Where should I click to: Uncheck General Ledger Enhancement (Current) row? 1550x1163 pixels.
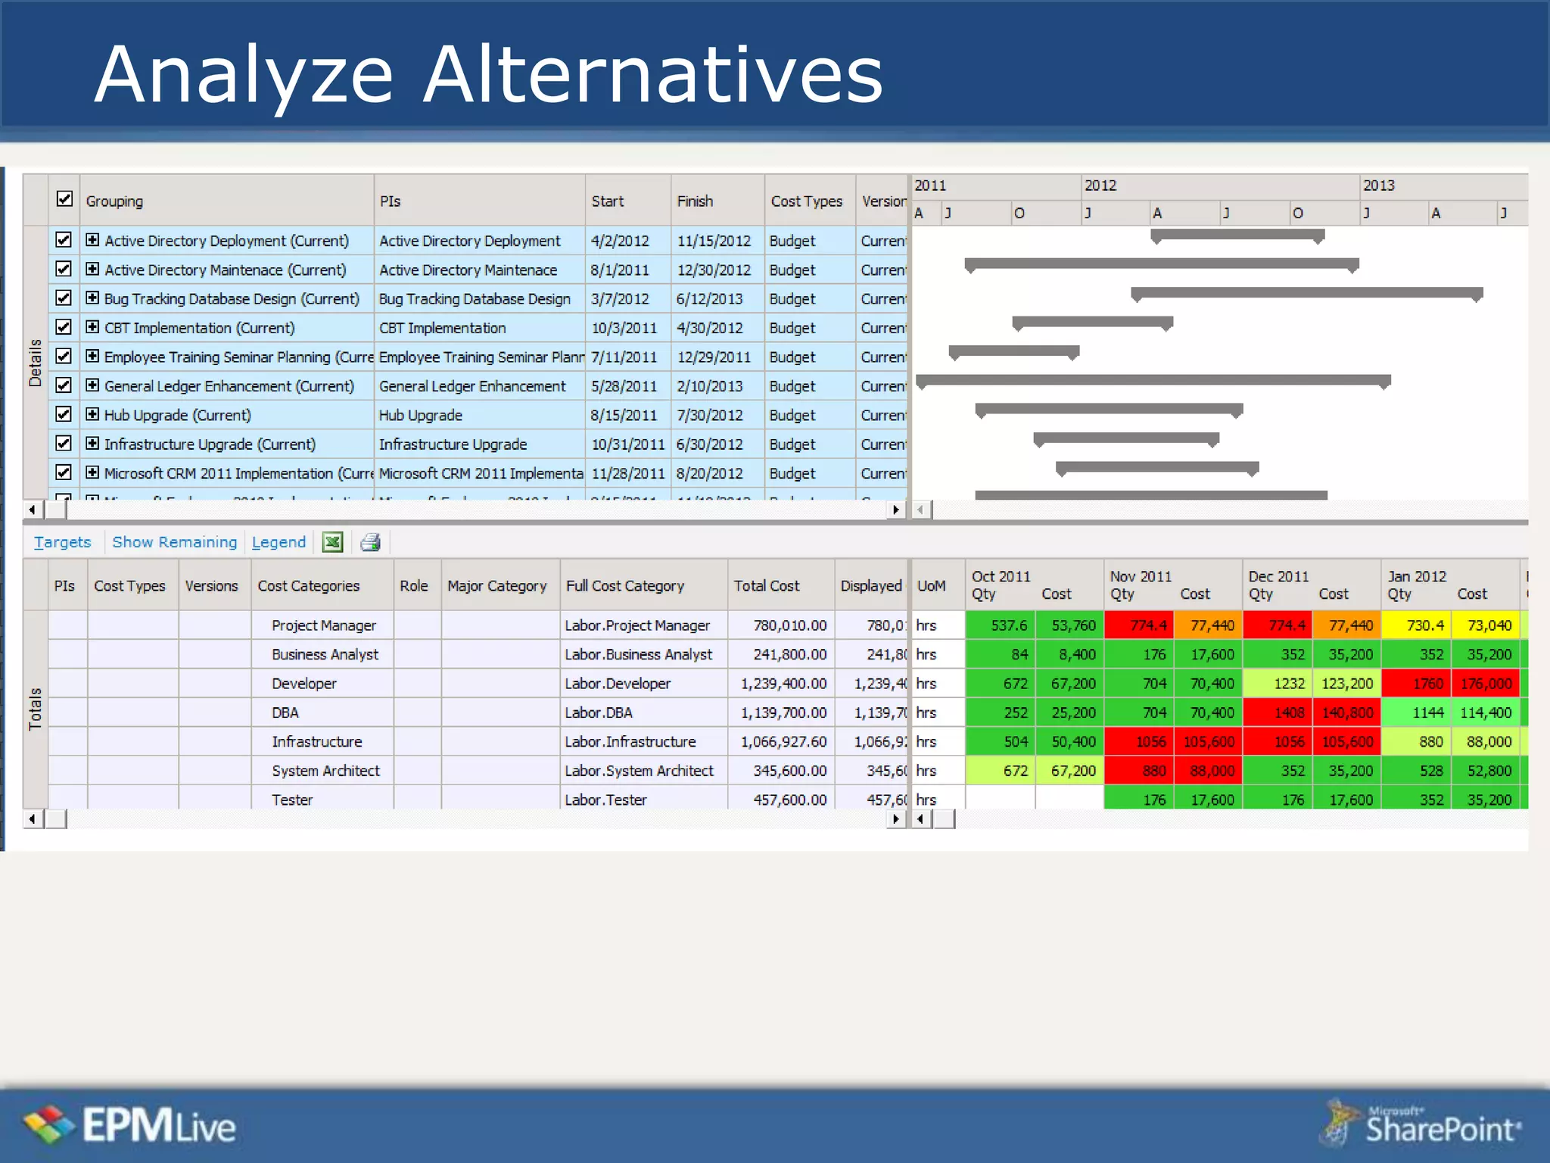tap(64, 385)
